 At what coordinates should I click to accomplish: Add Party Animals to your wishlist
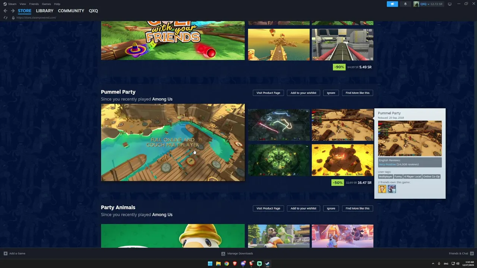coord(303,208)
